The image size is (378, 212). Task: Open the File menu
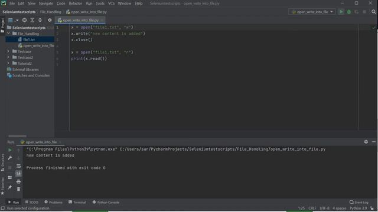(12, 4)
